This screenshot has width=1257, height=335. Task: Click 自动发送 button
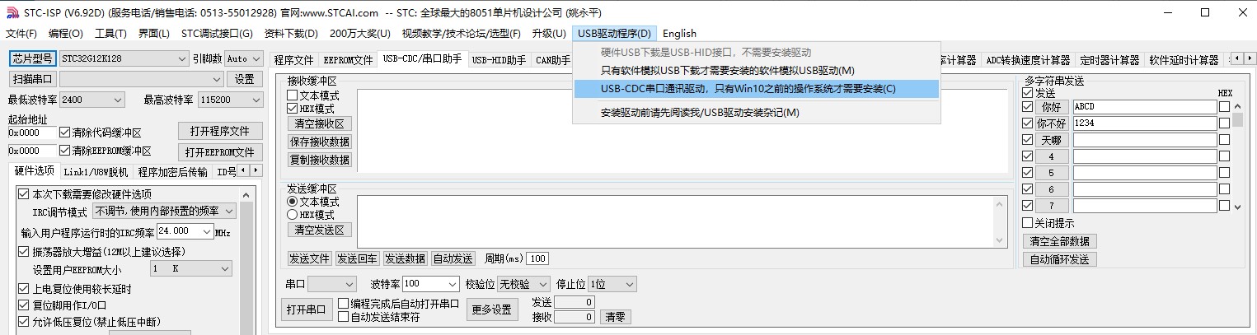pyautogui.click(x=453, y=258)
